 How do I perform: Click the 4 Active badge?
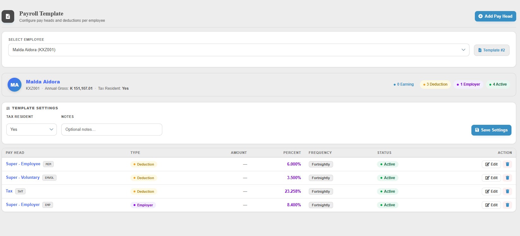[x=498, y=84]
